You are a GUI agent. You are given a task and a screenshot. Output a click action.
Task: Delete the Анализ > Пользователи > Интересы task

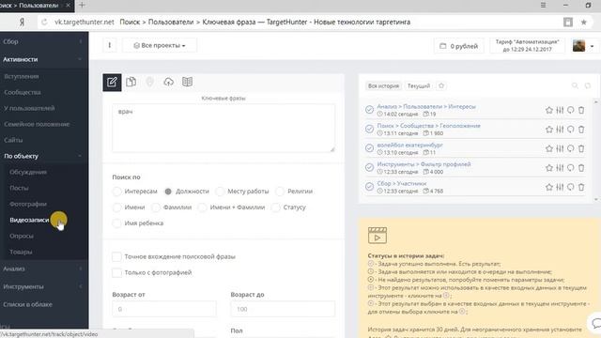coord(581,111)
